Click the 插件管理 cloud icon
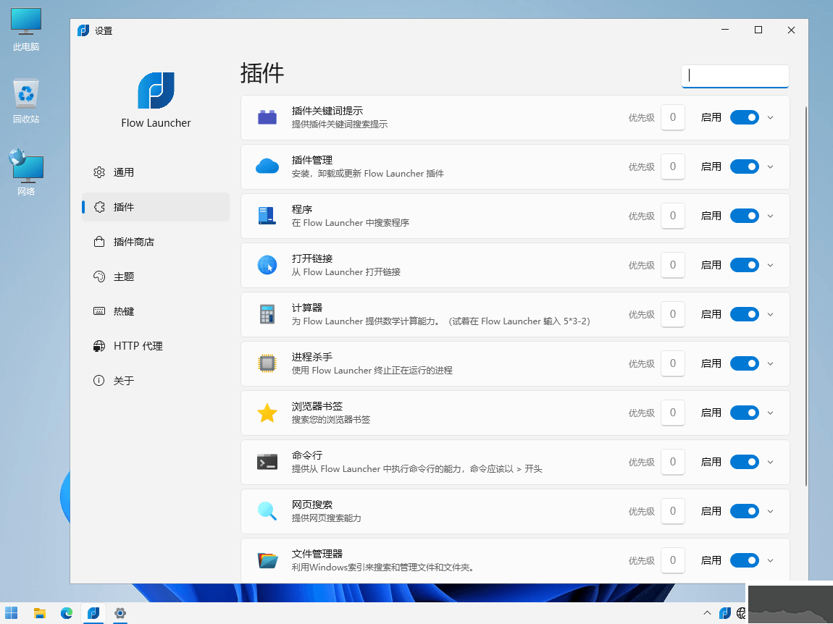This screenshot has height=624, width=833. [267, 166]
